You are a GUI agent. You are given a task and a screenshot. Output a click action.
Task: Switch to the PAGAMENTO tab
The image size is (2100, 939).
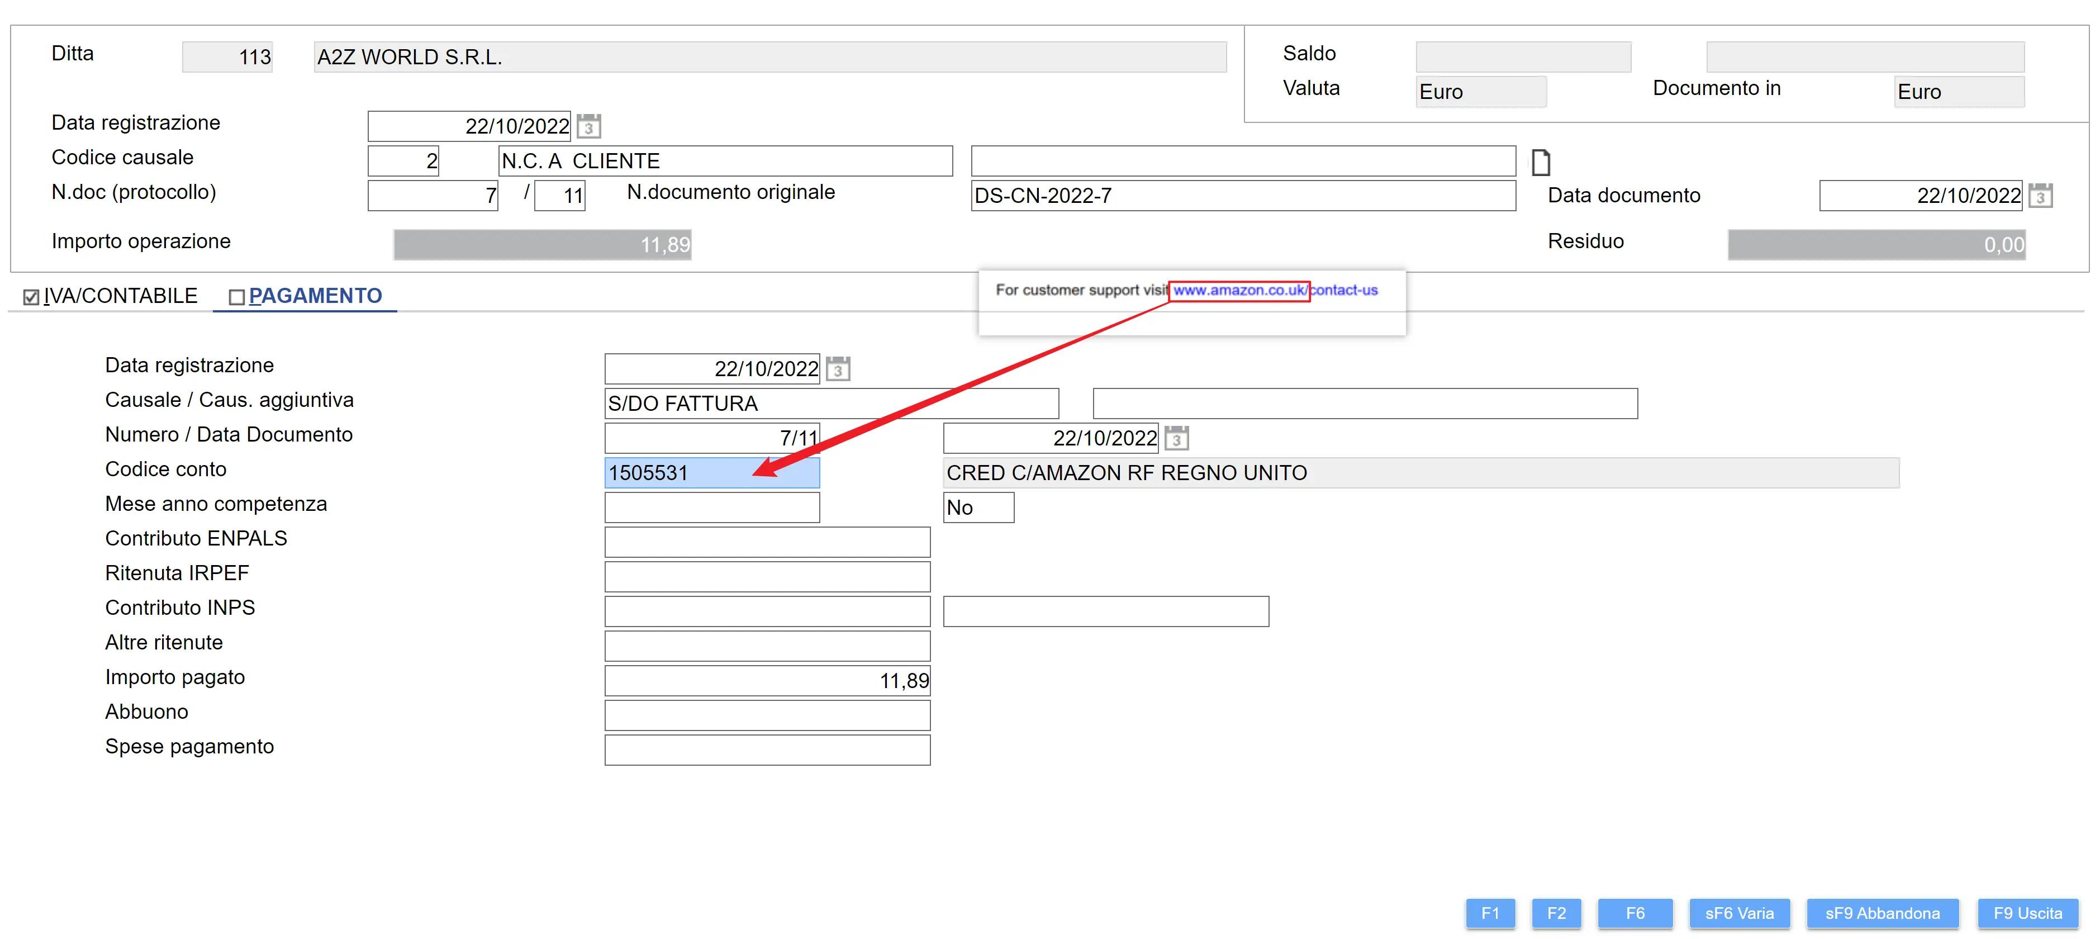[315, 296]
